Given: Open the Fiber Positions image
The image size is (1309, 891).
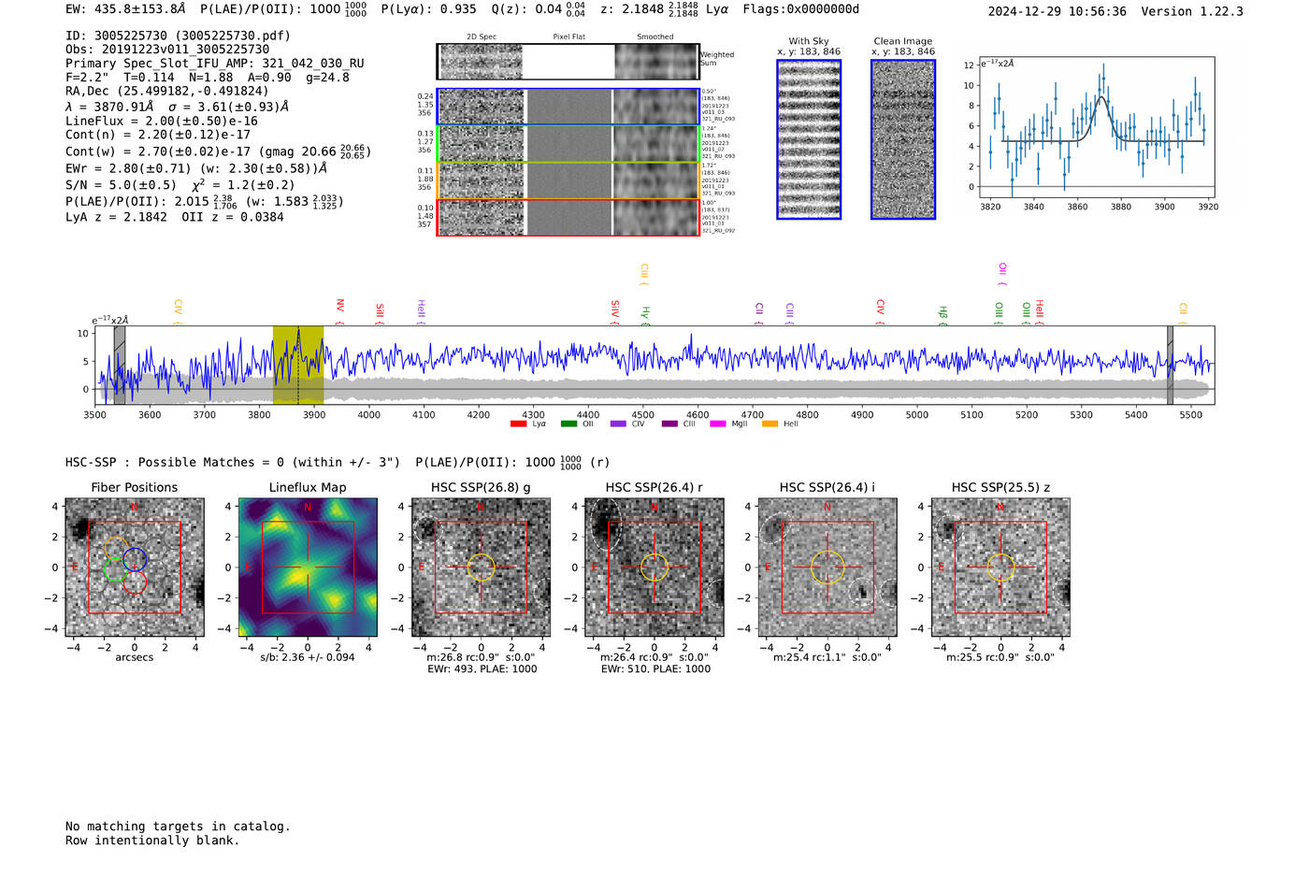Looking at the screenshot, I should point(135,568).
